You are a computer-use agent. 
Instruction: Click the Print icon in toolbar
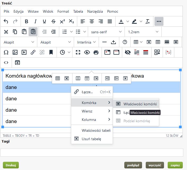click(x=96, y=52)
